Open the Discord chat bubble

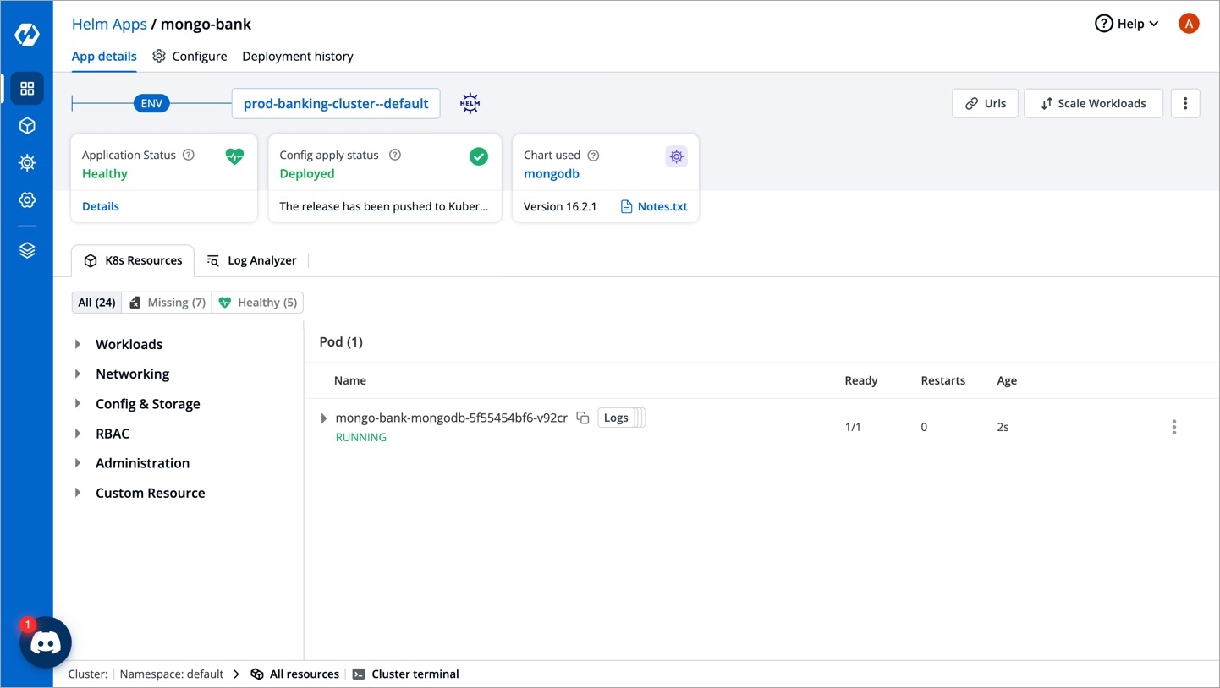[x=46, y=642]
